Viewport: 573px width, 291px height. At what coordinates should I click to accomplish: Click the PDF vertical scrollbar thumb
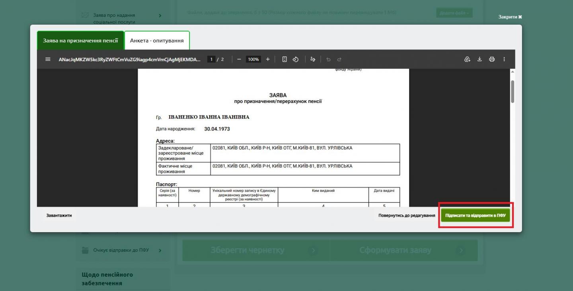tap(513, 91)
